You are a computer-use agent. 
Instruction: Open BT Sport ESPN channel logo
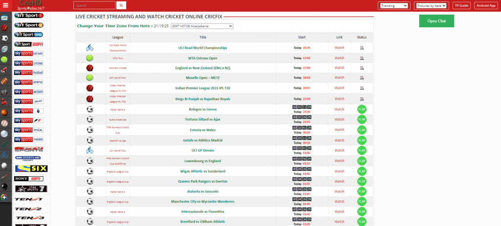(29, 44)
